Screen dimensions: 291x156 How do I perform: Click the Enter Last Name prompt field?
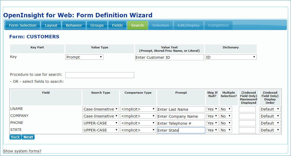181,109
